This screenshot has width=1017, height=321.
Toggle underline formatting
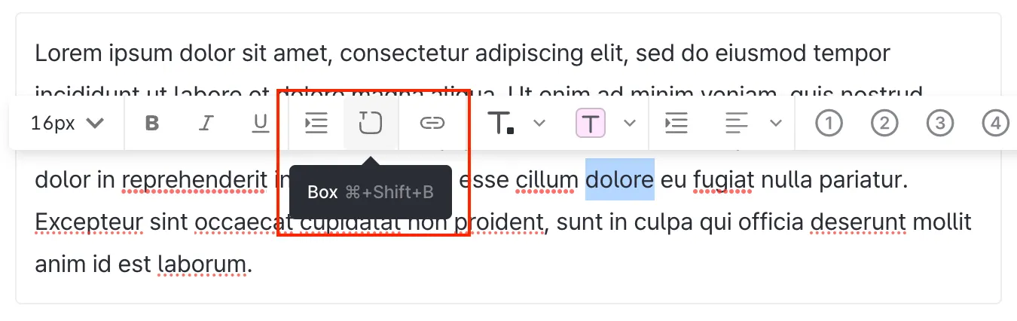coord(260,123)
